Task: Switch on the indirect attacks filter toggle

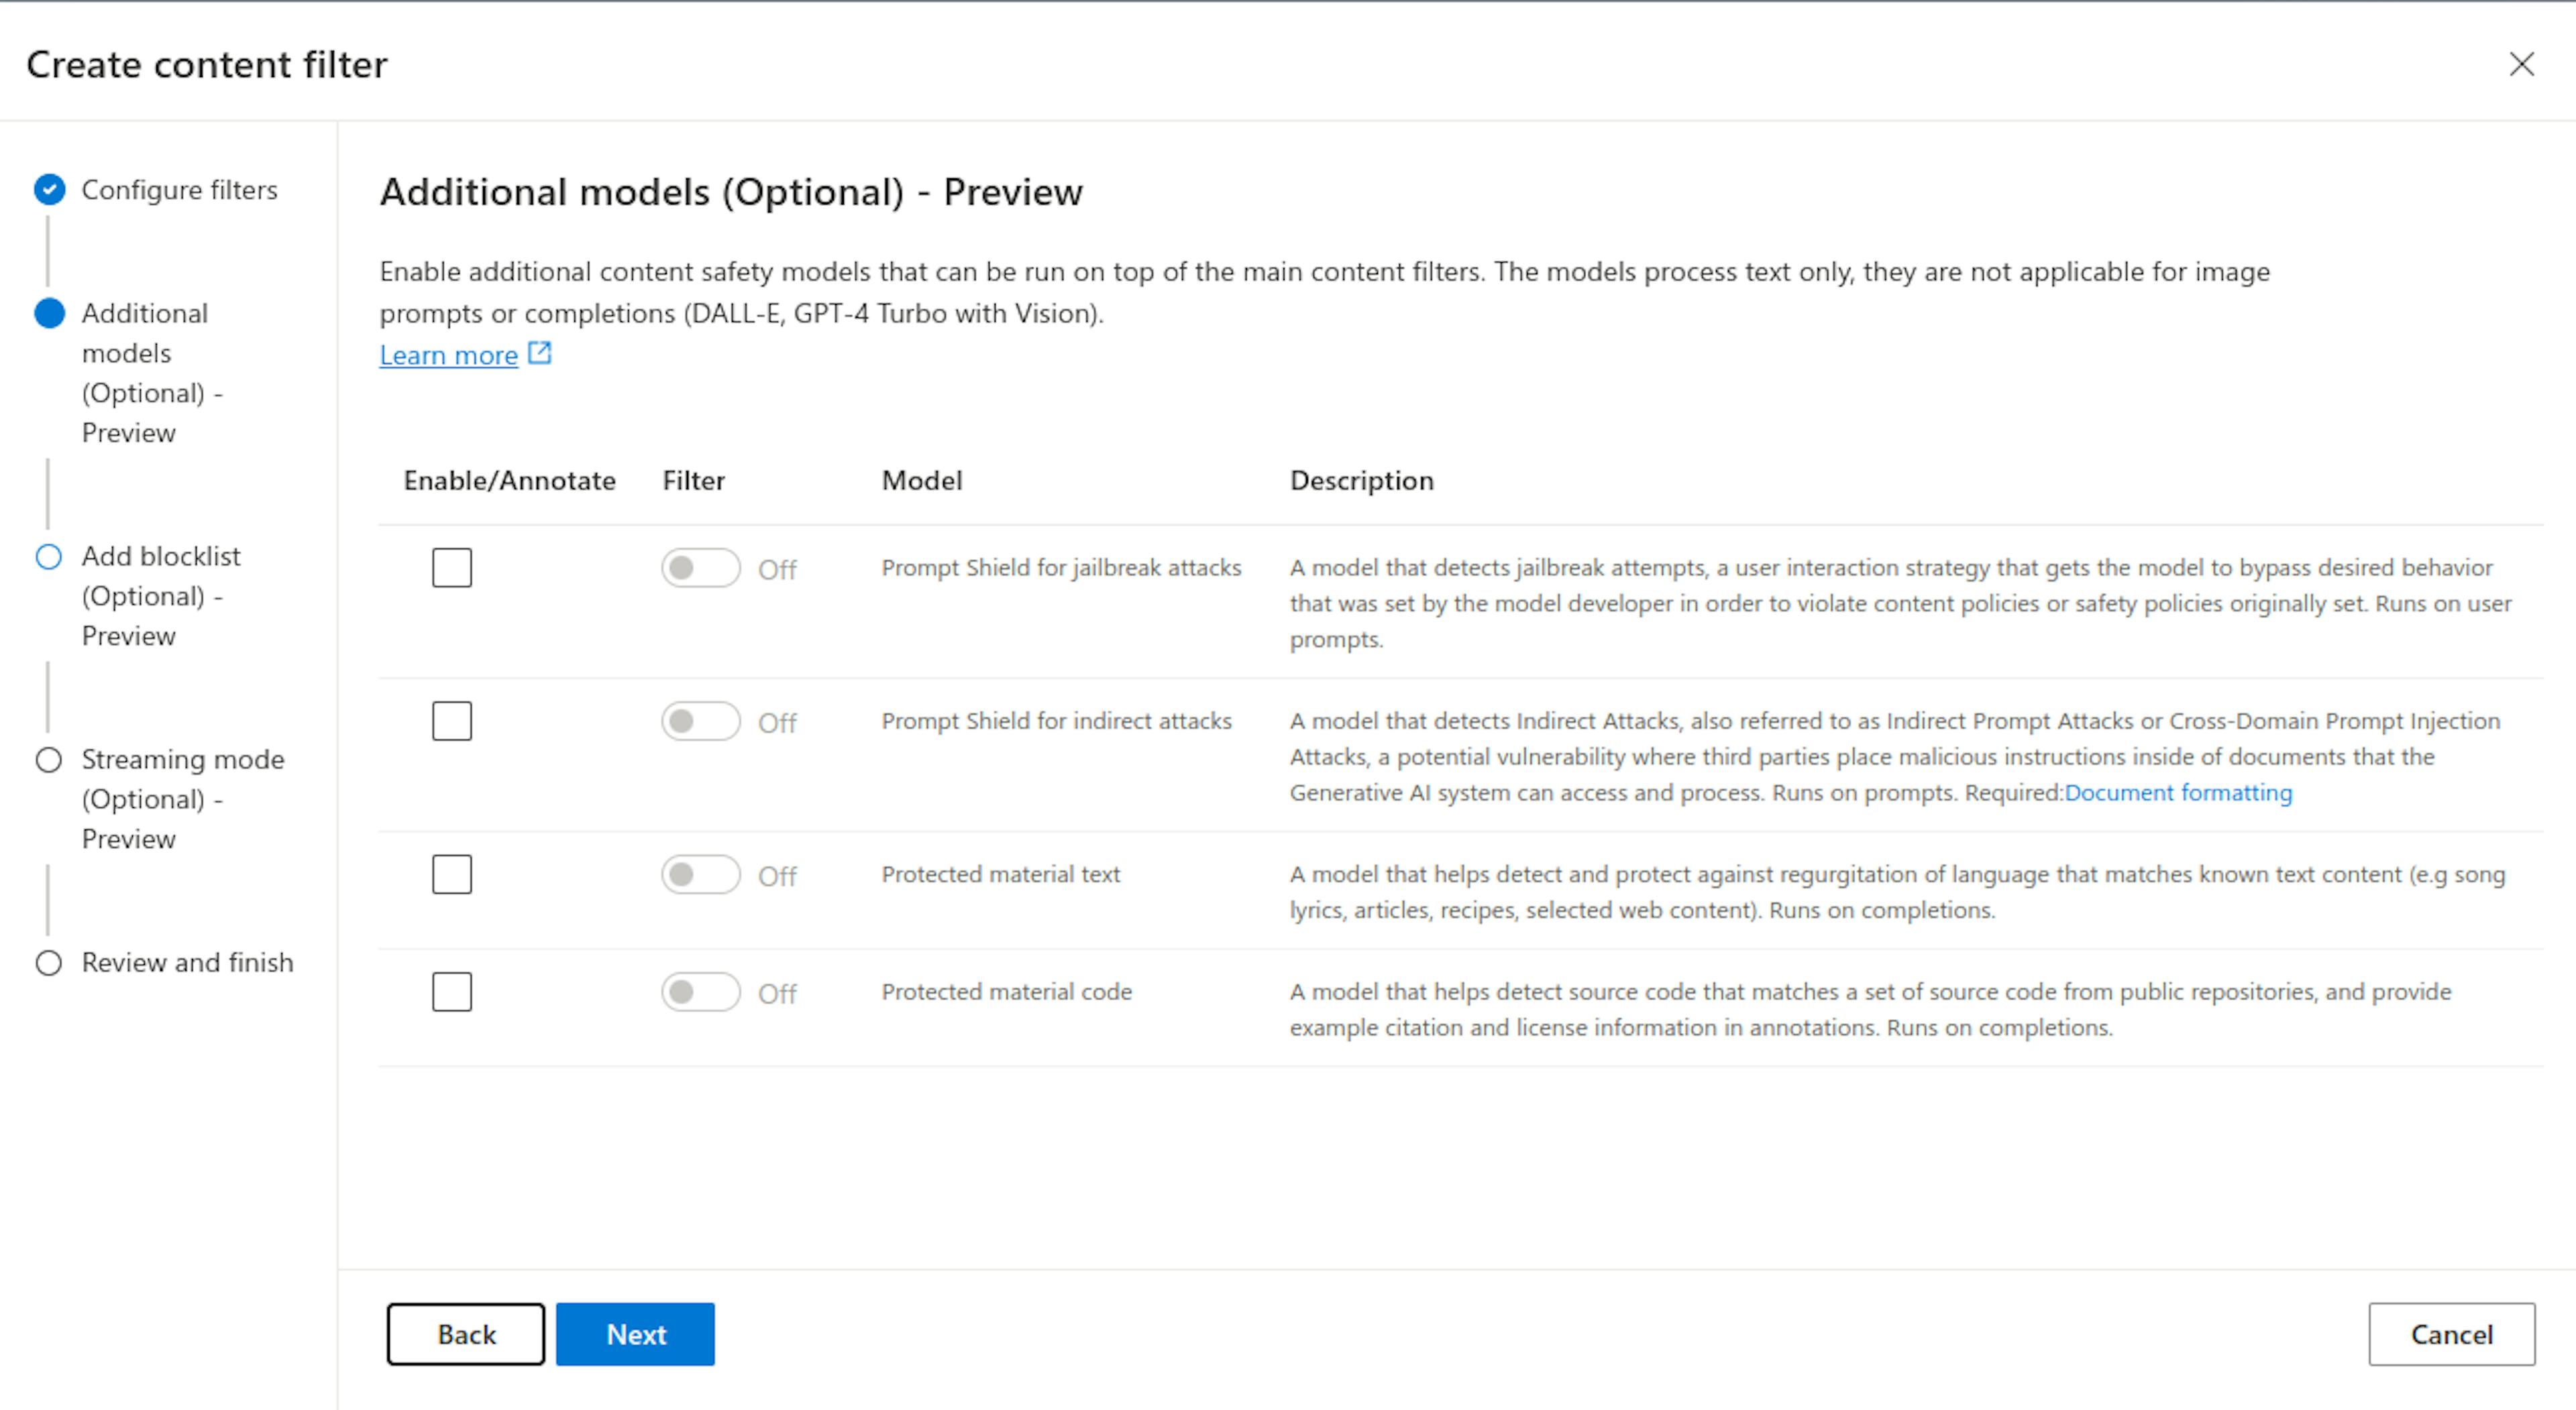Action: pos(700,721)
